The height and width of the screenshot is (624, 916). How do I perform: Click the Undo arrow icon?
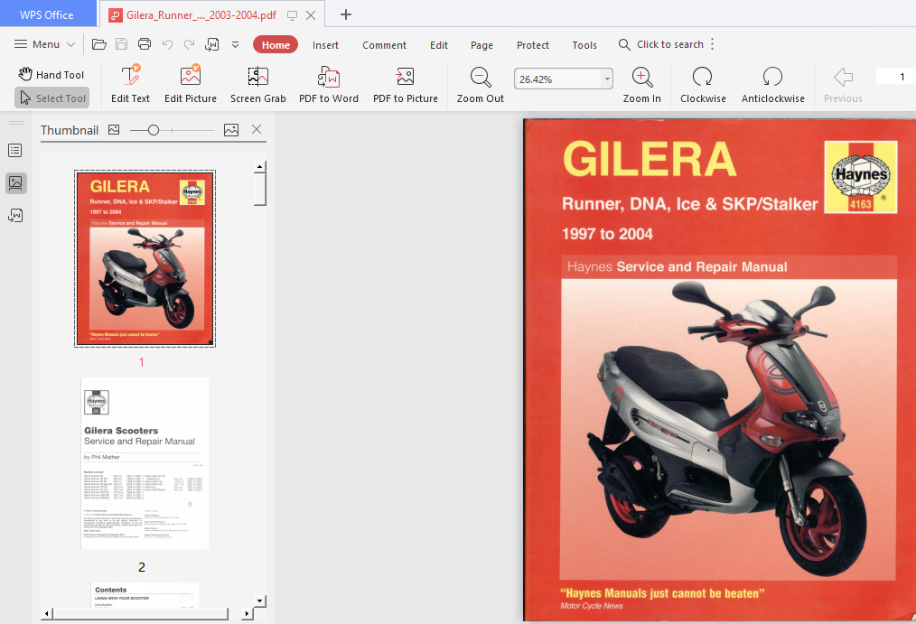click(168, 44)
